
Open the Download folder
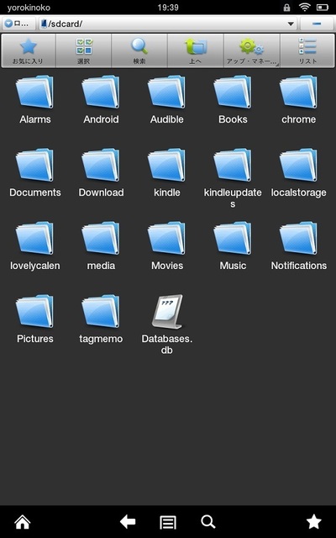point(101,173)
